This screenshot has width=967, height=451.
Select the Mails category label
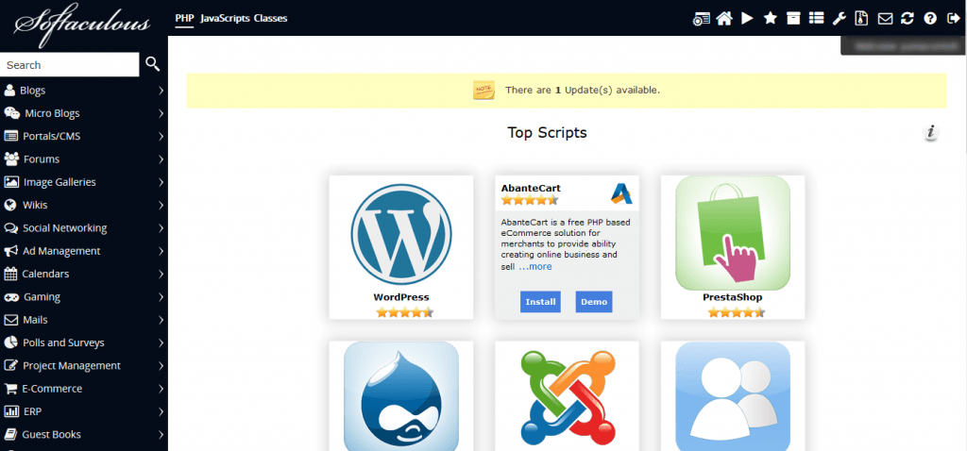pos(35,320)
